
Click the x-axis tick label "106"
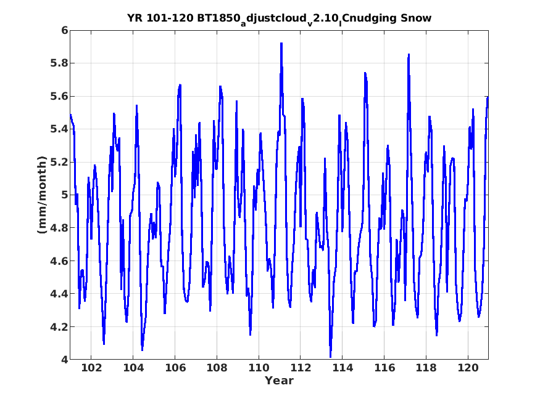click(x=175, y=368)
